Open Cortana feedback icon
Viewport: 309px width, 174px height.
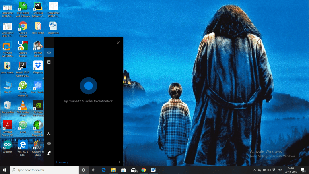[49, 153]
